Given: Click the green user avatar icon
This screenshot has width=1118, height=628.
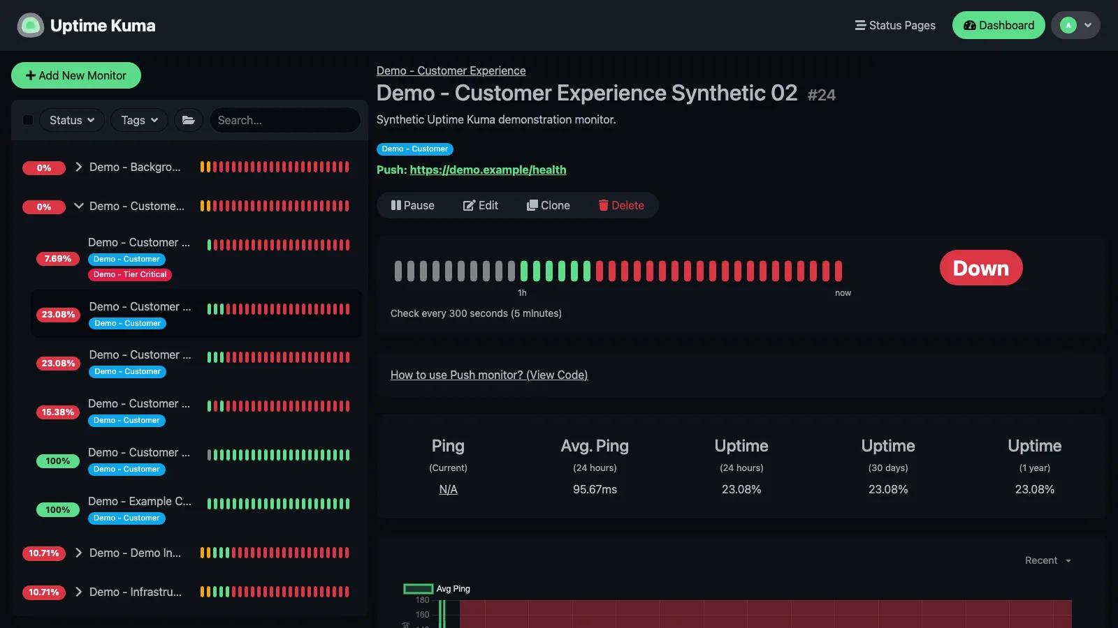Looking at the screenshot, I should click(x=1068, y=25).
